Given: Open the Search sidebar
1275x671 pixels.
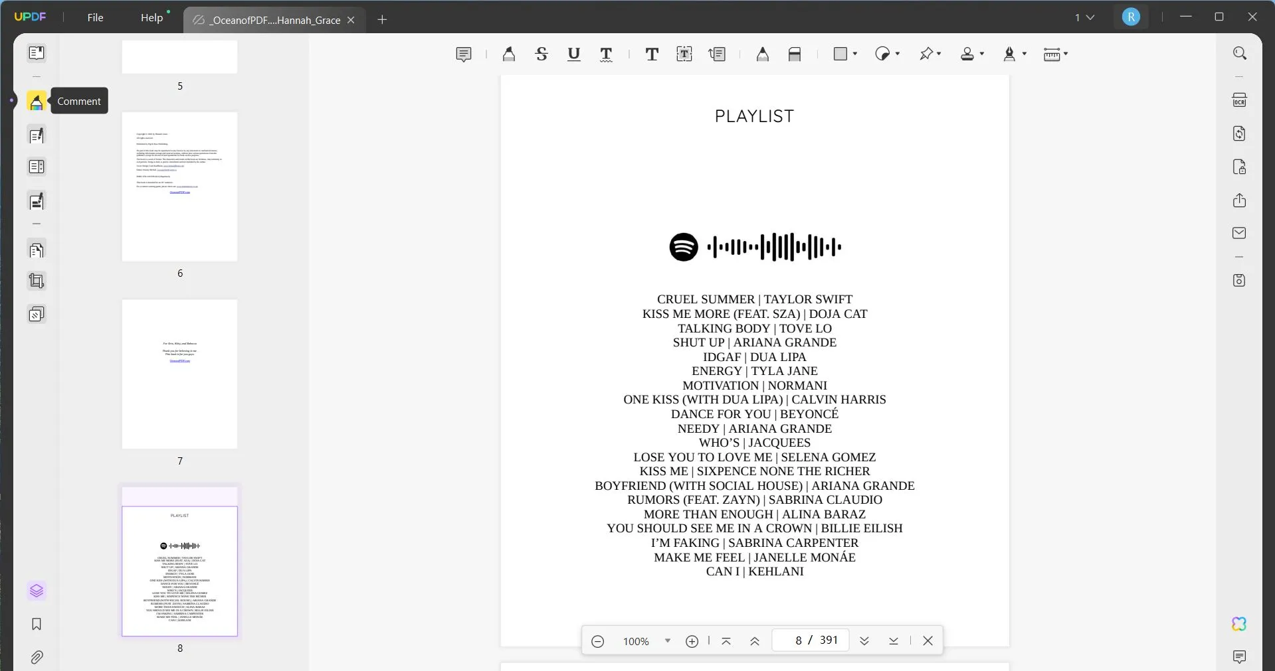Looking at the screenshot, I should (x=1240, y=53).
